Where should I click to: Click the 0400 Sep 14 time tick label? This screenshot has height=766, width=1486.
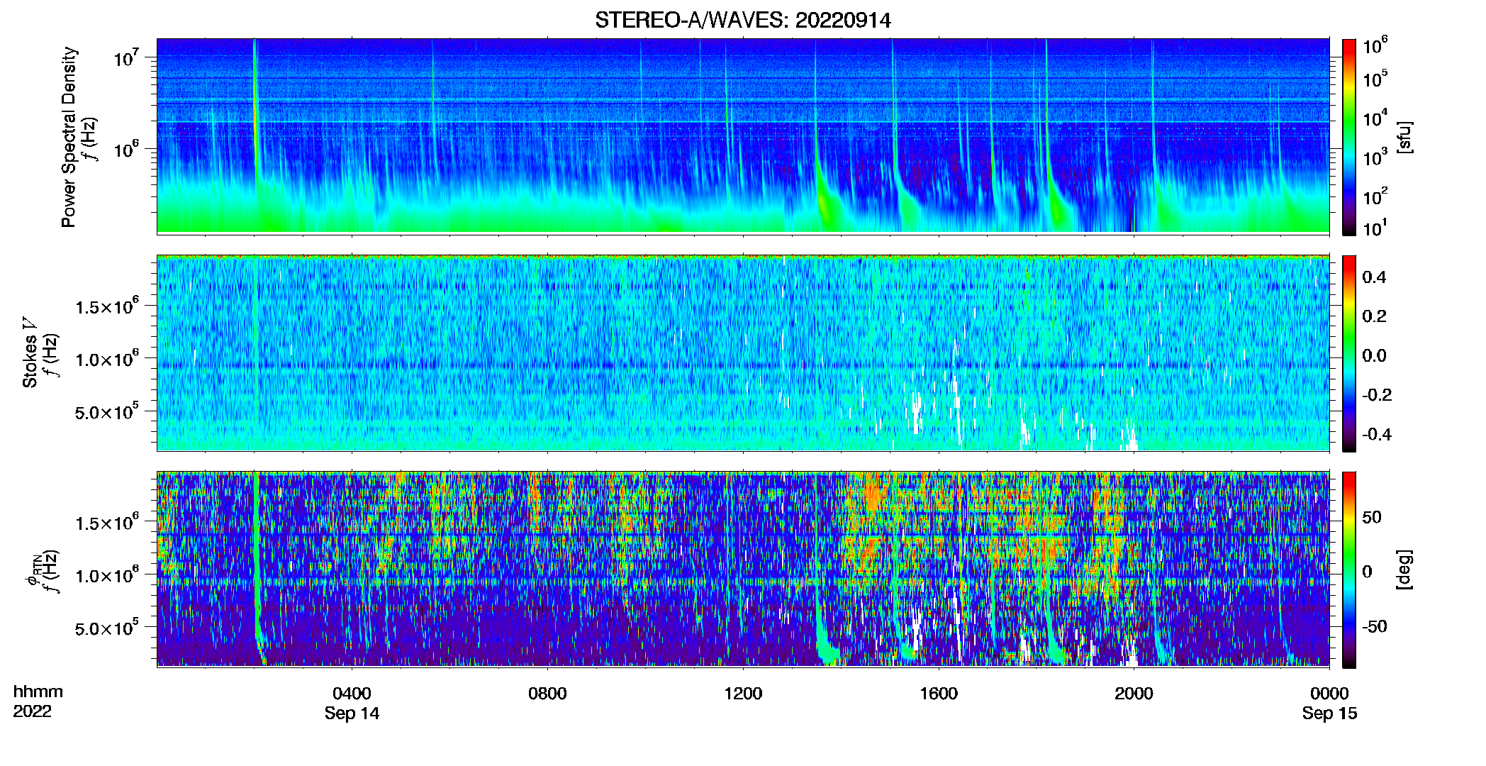(x=352, y=703)
